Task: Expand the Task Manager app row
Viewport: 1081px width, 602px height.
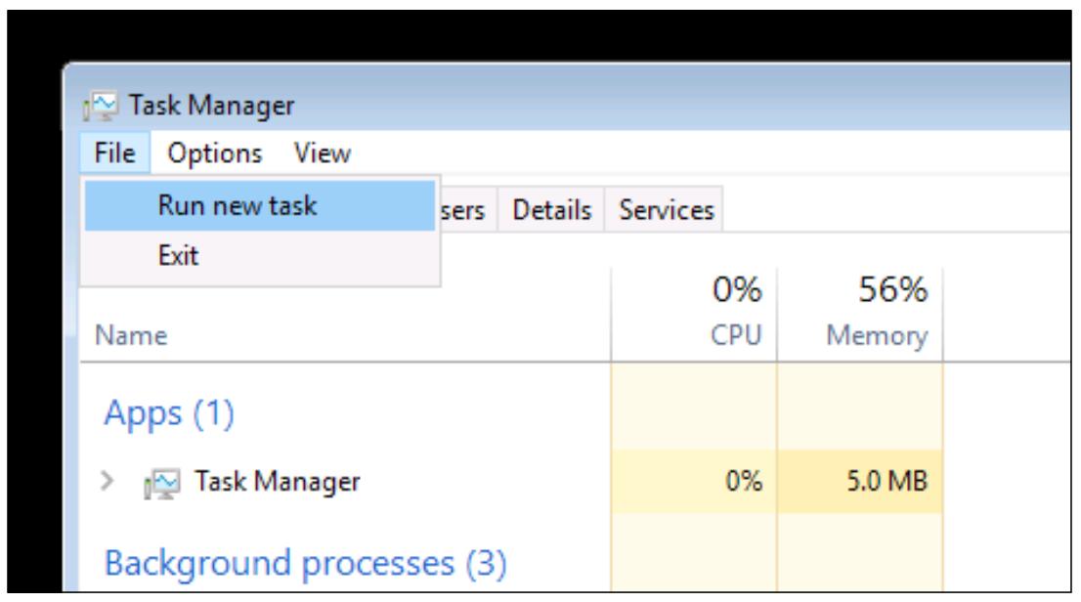Action: tap(107, 481)
